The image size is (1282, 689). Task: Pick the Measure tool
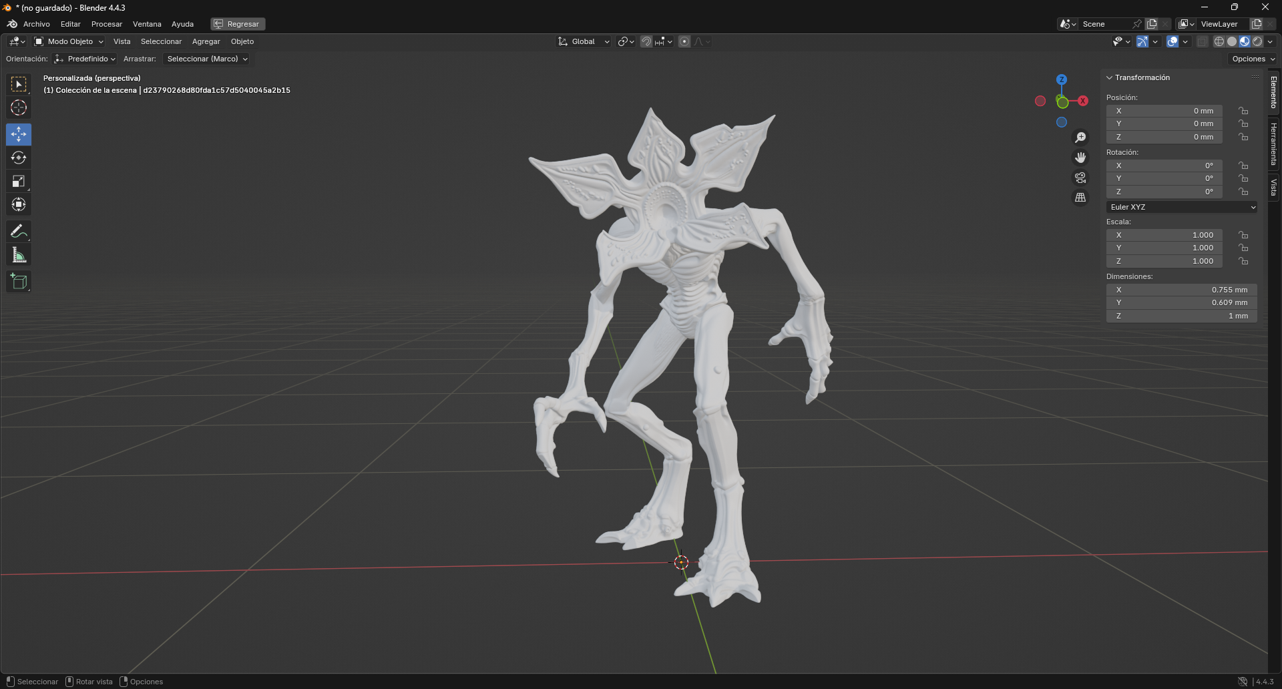click(19, 255)
